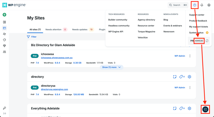Switch to the Needs updates tab
Viewport: 214px width, 117px height.
pos(83,29)
